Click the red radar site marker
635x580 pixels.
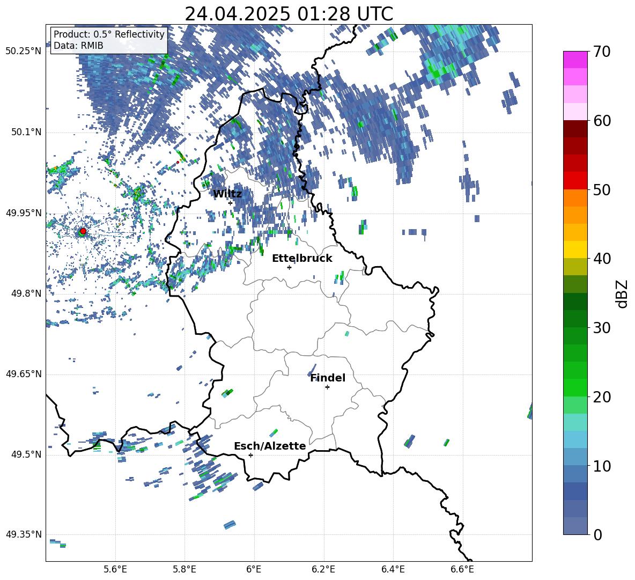pos(83,231)
